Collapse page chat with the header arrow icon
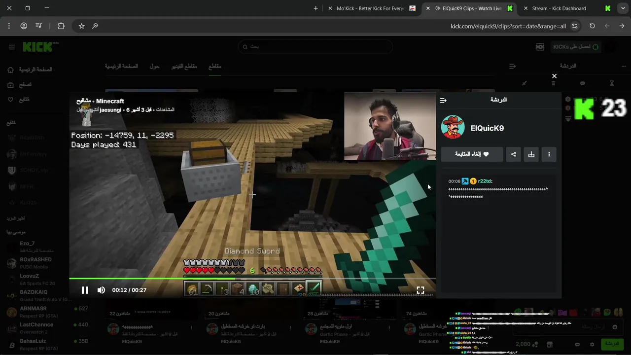Screen dimensions: 631x355 click(513, 66)
